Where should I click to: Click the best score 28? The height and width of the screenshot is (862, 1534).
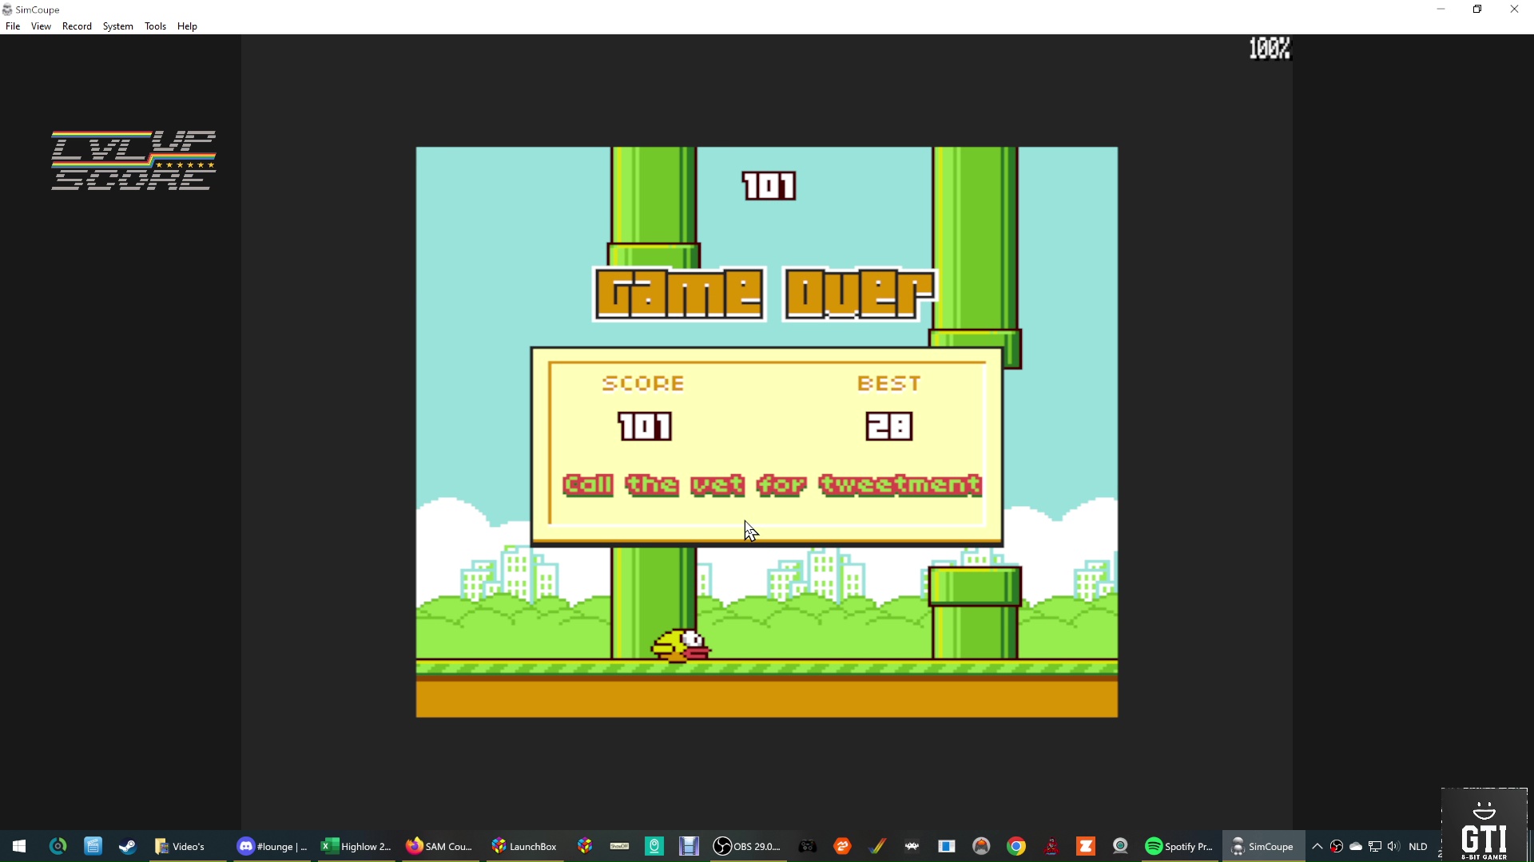(x=889, y=426)
